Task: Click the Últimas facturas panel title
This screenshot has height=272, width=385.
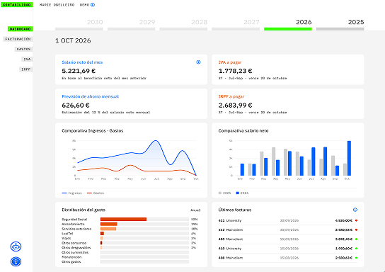Action: (x=235, y=210)
